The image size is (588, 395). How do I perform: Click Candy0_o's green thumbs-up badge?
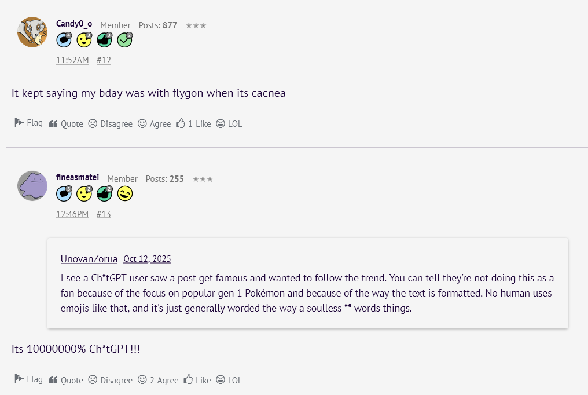[104, 40]
